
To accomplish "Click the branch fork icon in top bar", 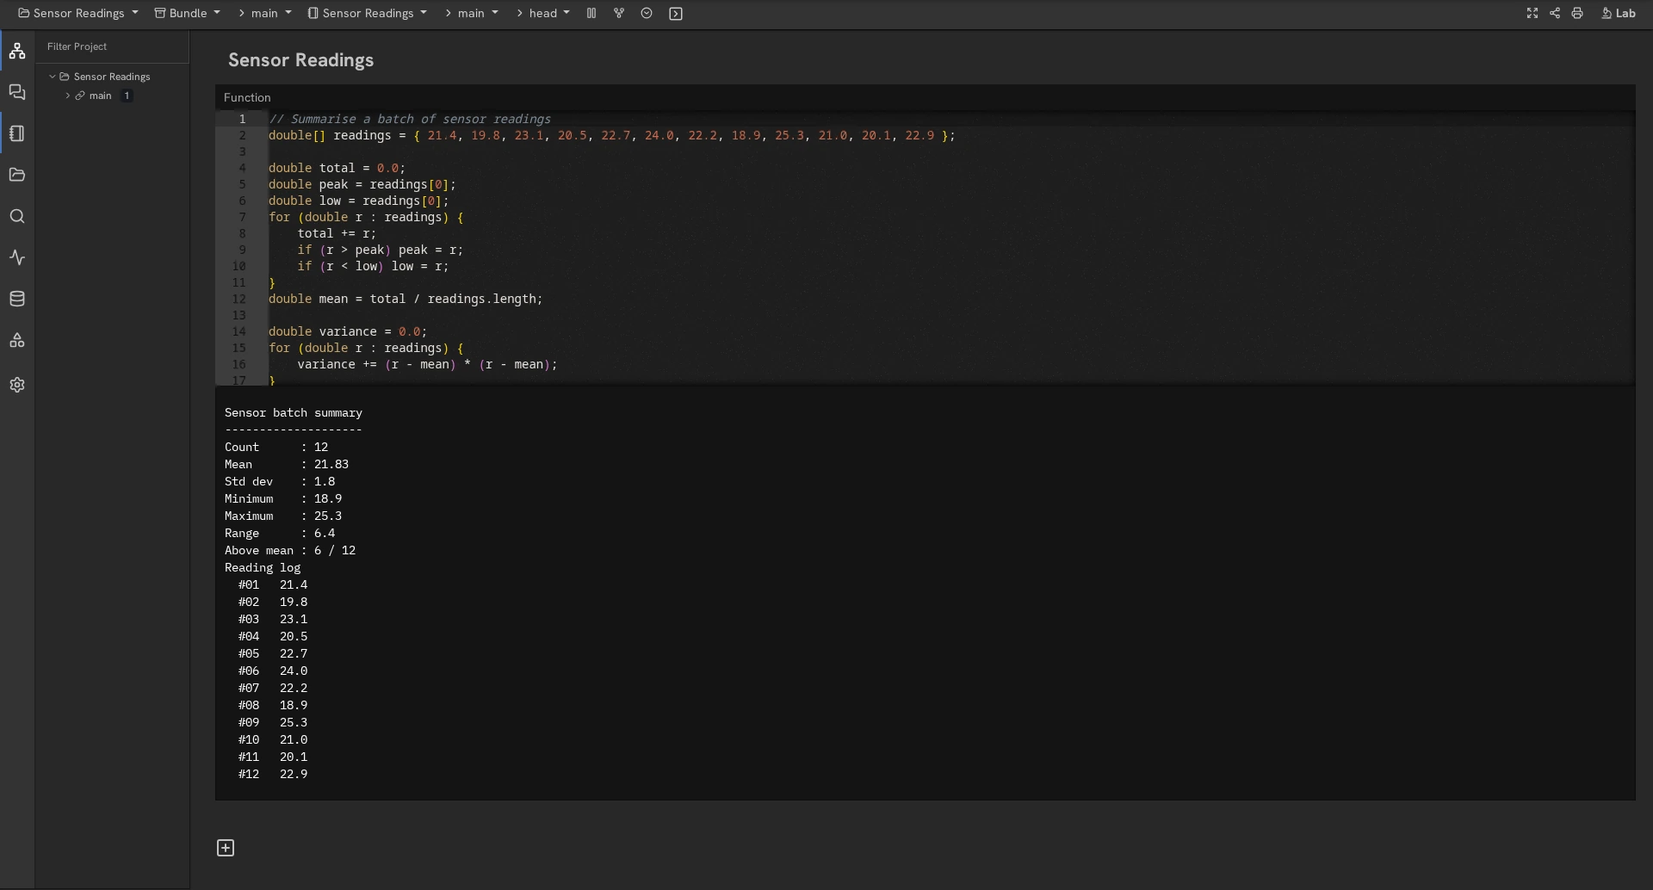I will [x=619, y=13].
